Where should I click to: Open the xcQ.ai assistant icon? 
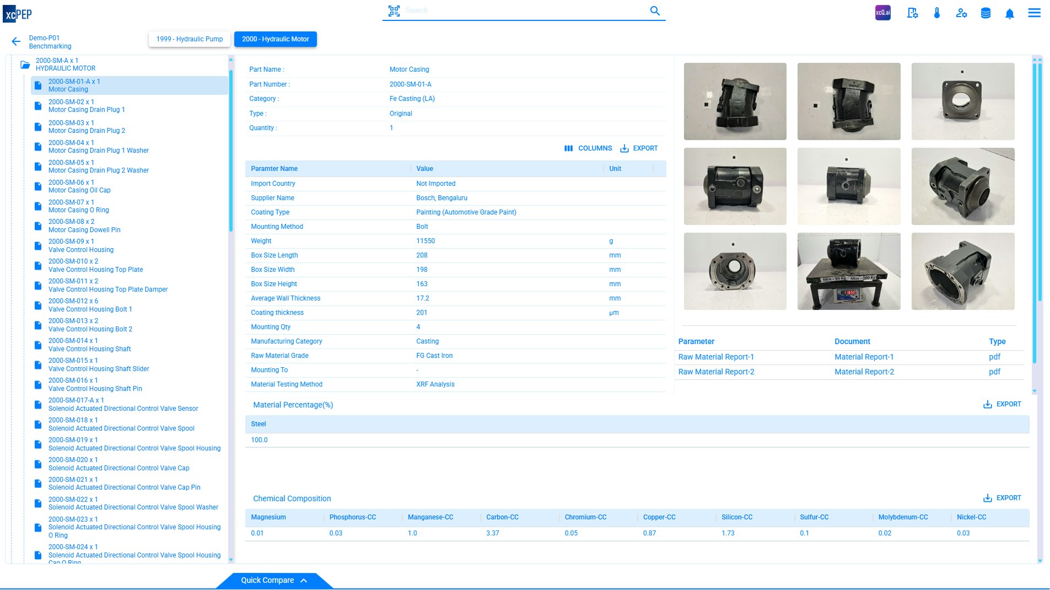coord(882,13)
